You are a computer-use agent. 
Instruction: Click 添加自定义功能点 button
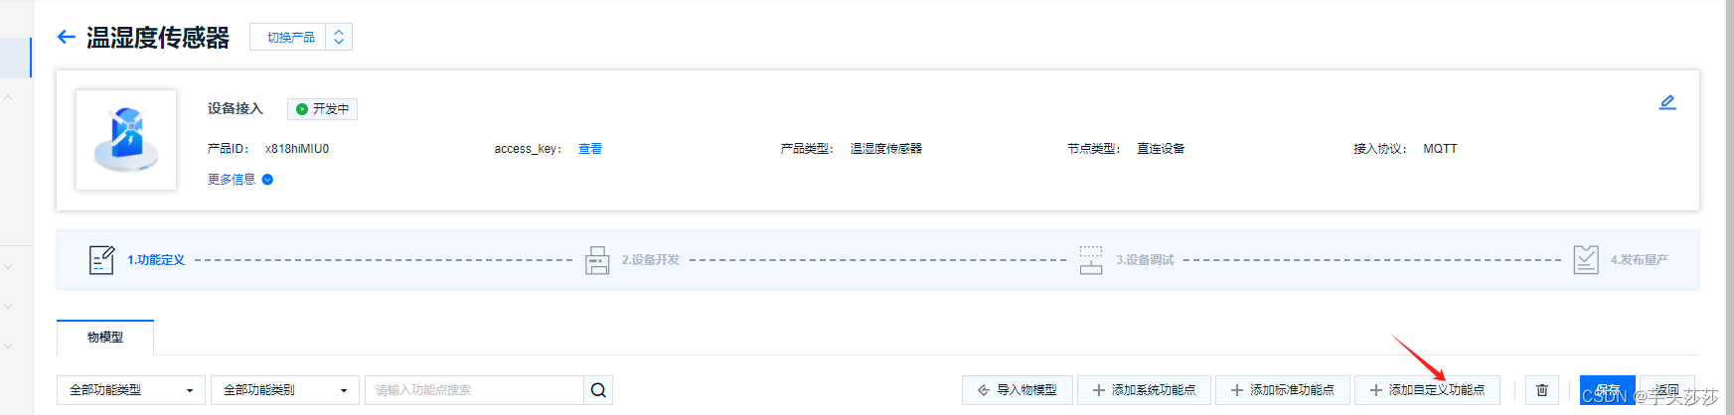point(1427,390)
